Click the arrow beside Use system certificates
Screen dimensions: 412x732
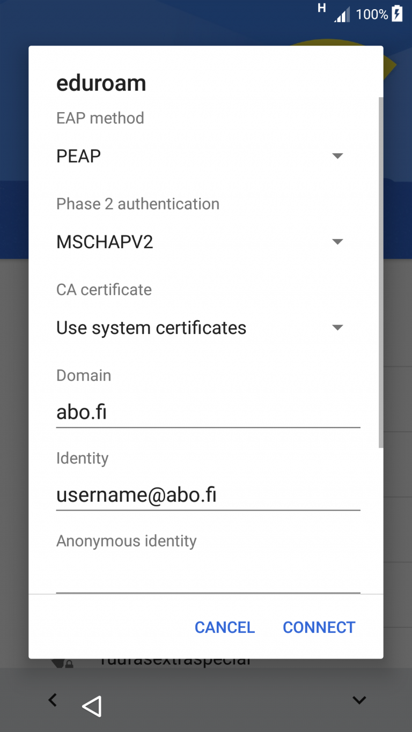click(x=337, y=328)
